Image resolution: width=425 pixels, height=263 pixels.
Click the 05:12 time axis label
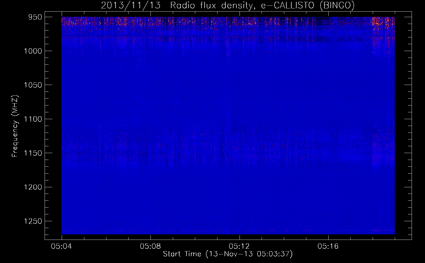click(x=239, y=246)
